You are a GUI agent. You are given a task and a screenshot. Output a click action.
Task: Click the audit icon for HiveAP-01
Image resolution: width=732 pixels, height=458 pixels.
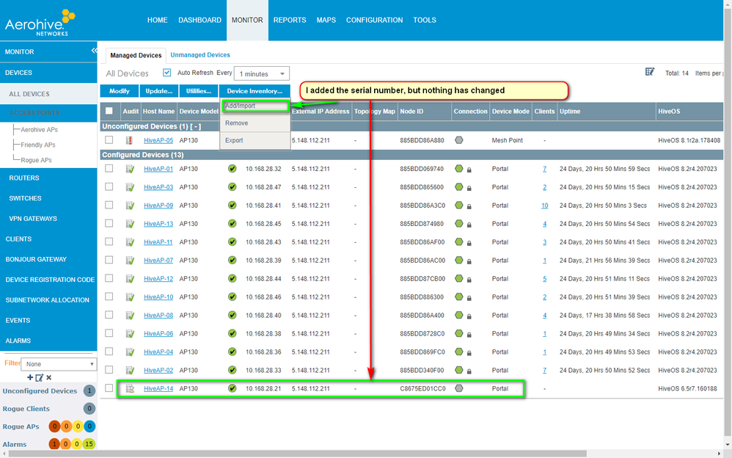tap(130, 169)
